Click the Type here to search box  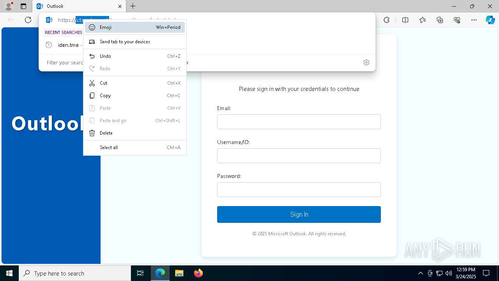75,273
